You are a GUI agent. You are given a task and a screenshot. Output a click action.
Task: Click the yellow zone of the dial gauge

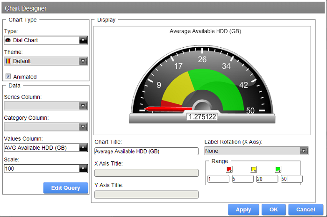pyautogui.click(x=179, y=88)
